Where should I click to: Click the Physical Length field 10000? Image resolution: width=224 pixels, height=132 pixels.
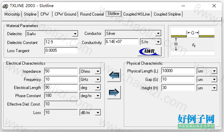tap(178, 71)
